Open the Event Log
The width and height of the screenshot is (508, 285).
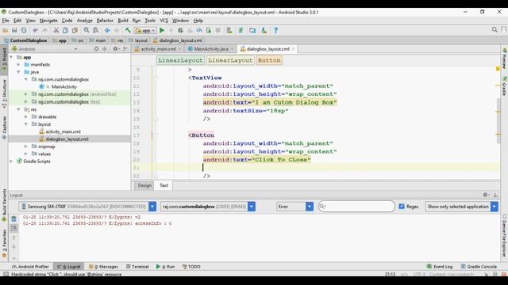point(439,267)
